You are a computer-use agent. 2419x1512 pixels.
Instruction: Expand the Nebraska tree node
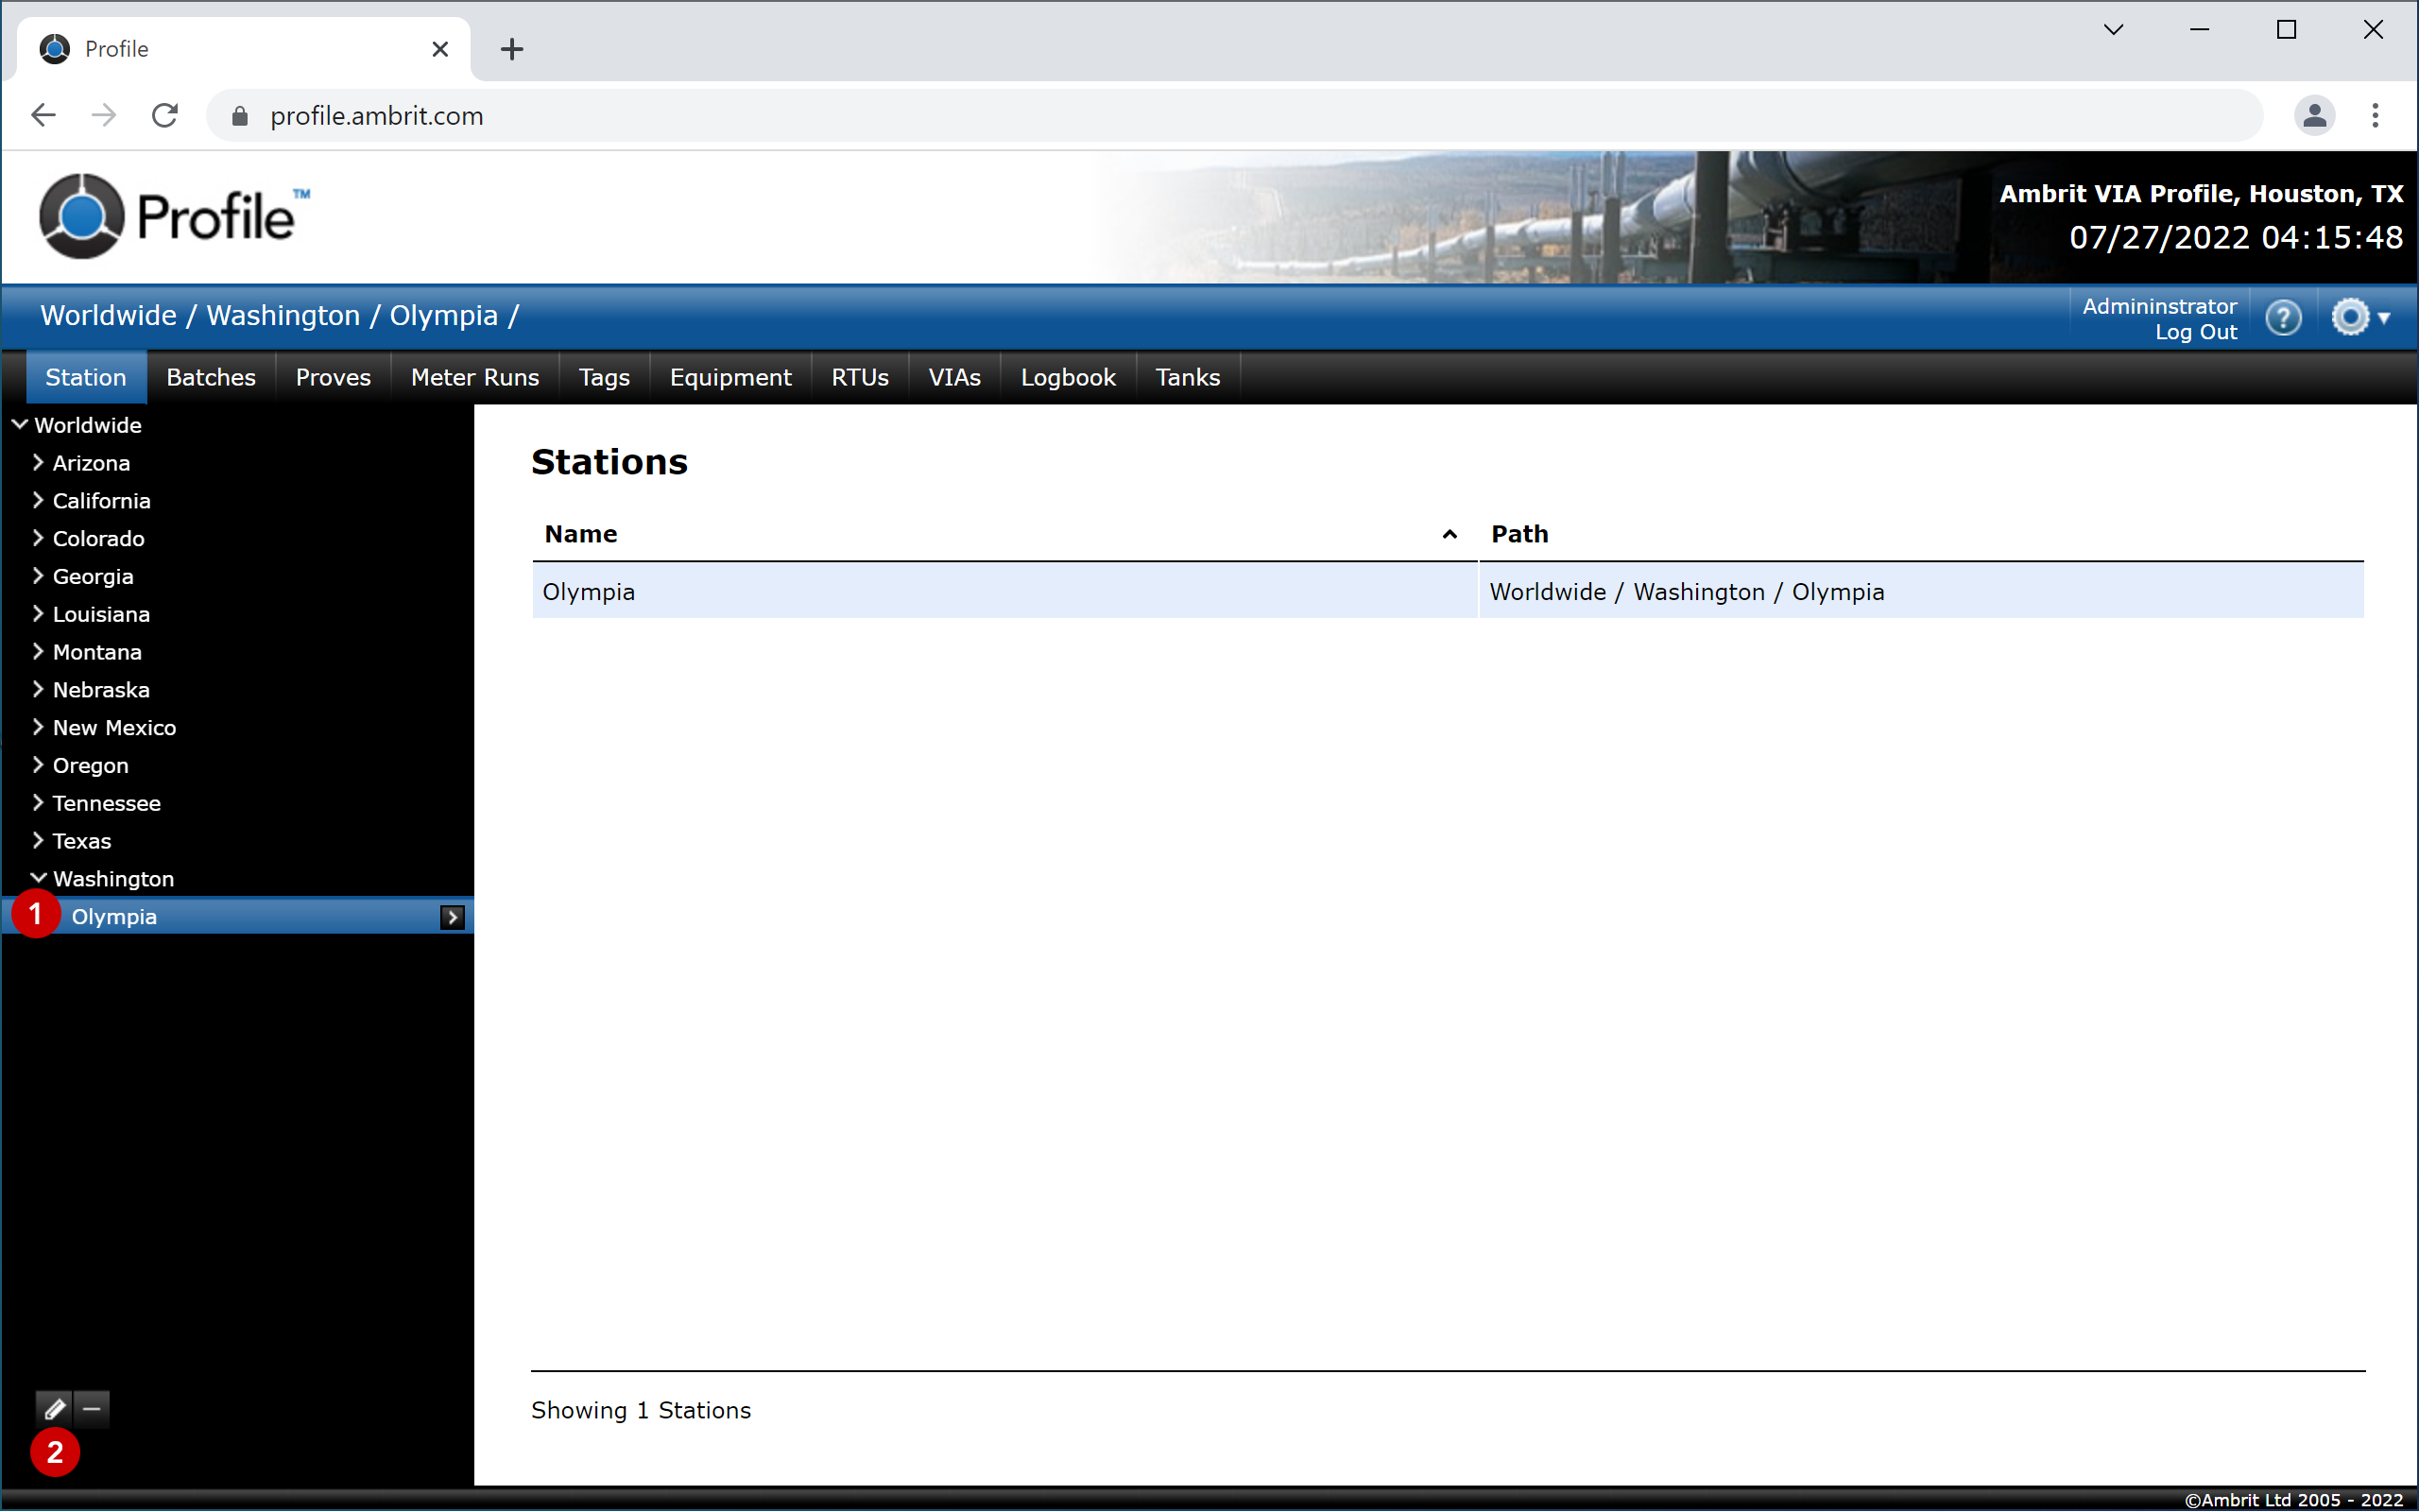[x=38, y=689]
